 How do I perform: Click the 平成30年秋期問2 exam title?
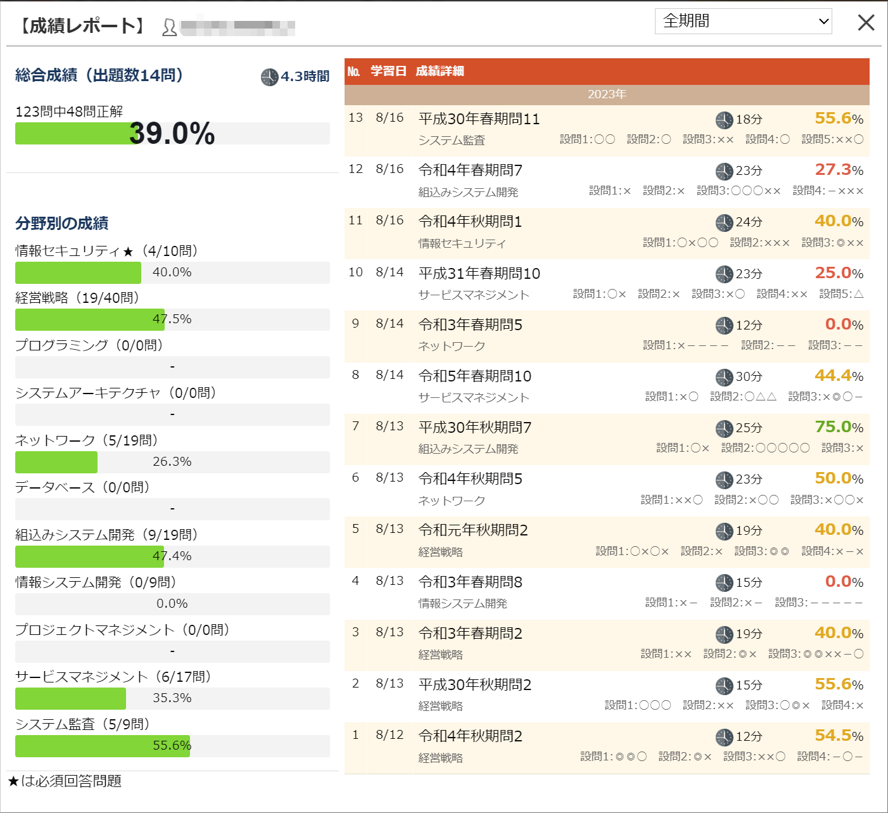(474, 685)
